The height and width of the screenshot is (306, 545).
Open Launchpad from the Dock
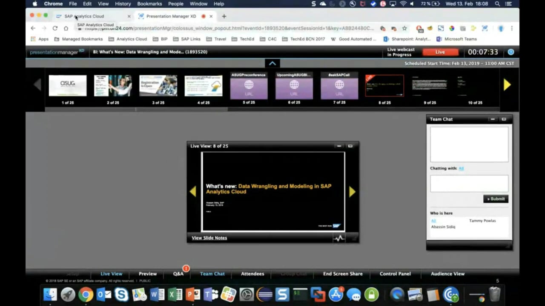(x=68, y=294)
